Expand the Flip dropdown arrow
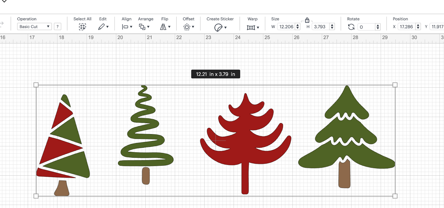This screenshot has width=444, height=208. pyautogui.click(x=169, y=27)
